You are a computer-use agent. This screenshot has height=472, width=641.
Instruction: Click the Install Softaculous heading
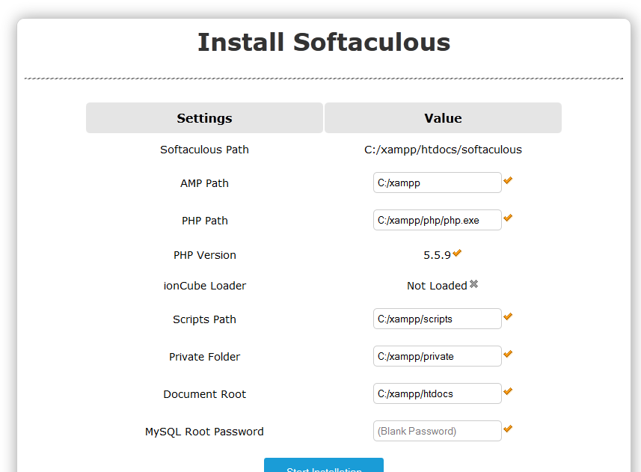(324, 42)
